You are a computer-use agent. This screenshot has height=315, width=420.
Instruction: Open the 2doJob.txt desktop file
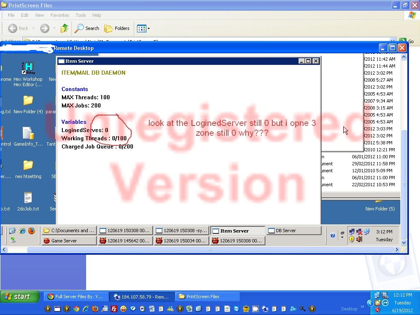click(28, 199)
